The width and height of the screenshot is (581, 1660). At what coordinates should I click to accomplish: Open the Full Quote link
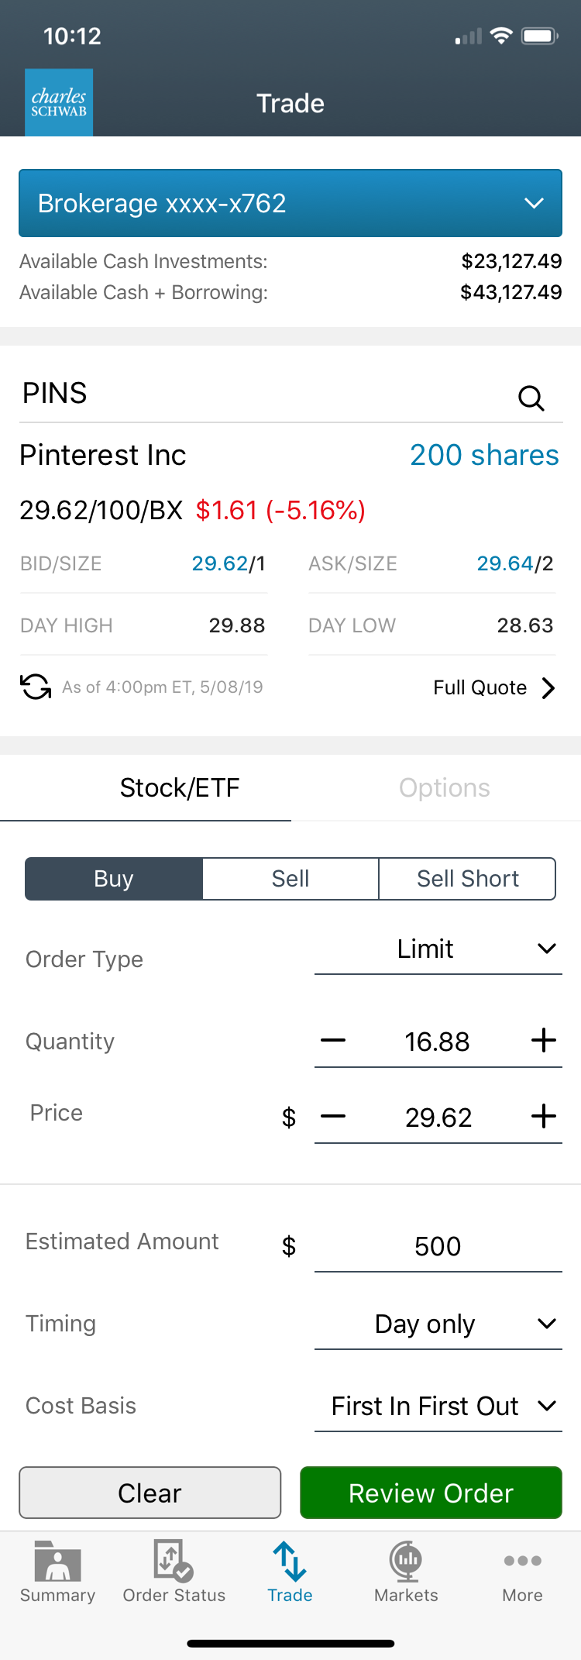[493, 687]
